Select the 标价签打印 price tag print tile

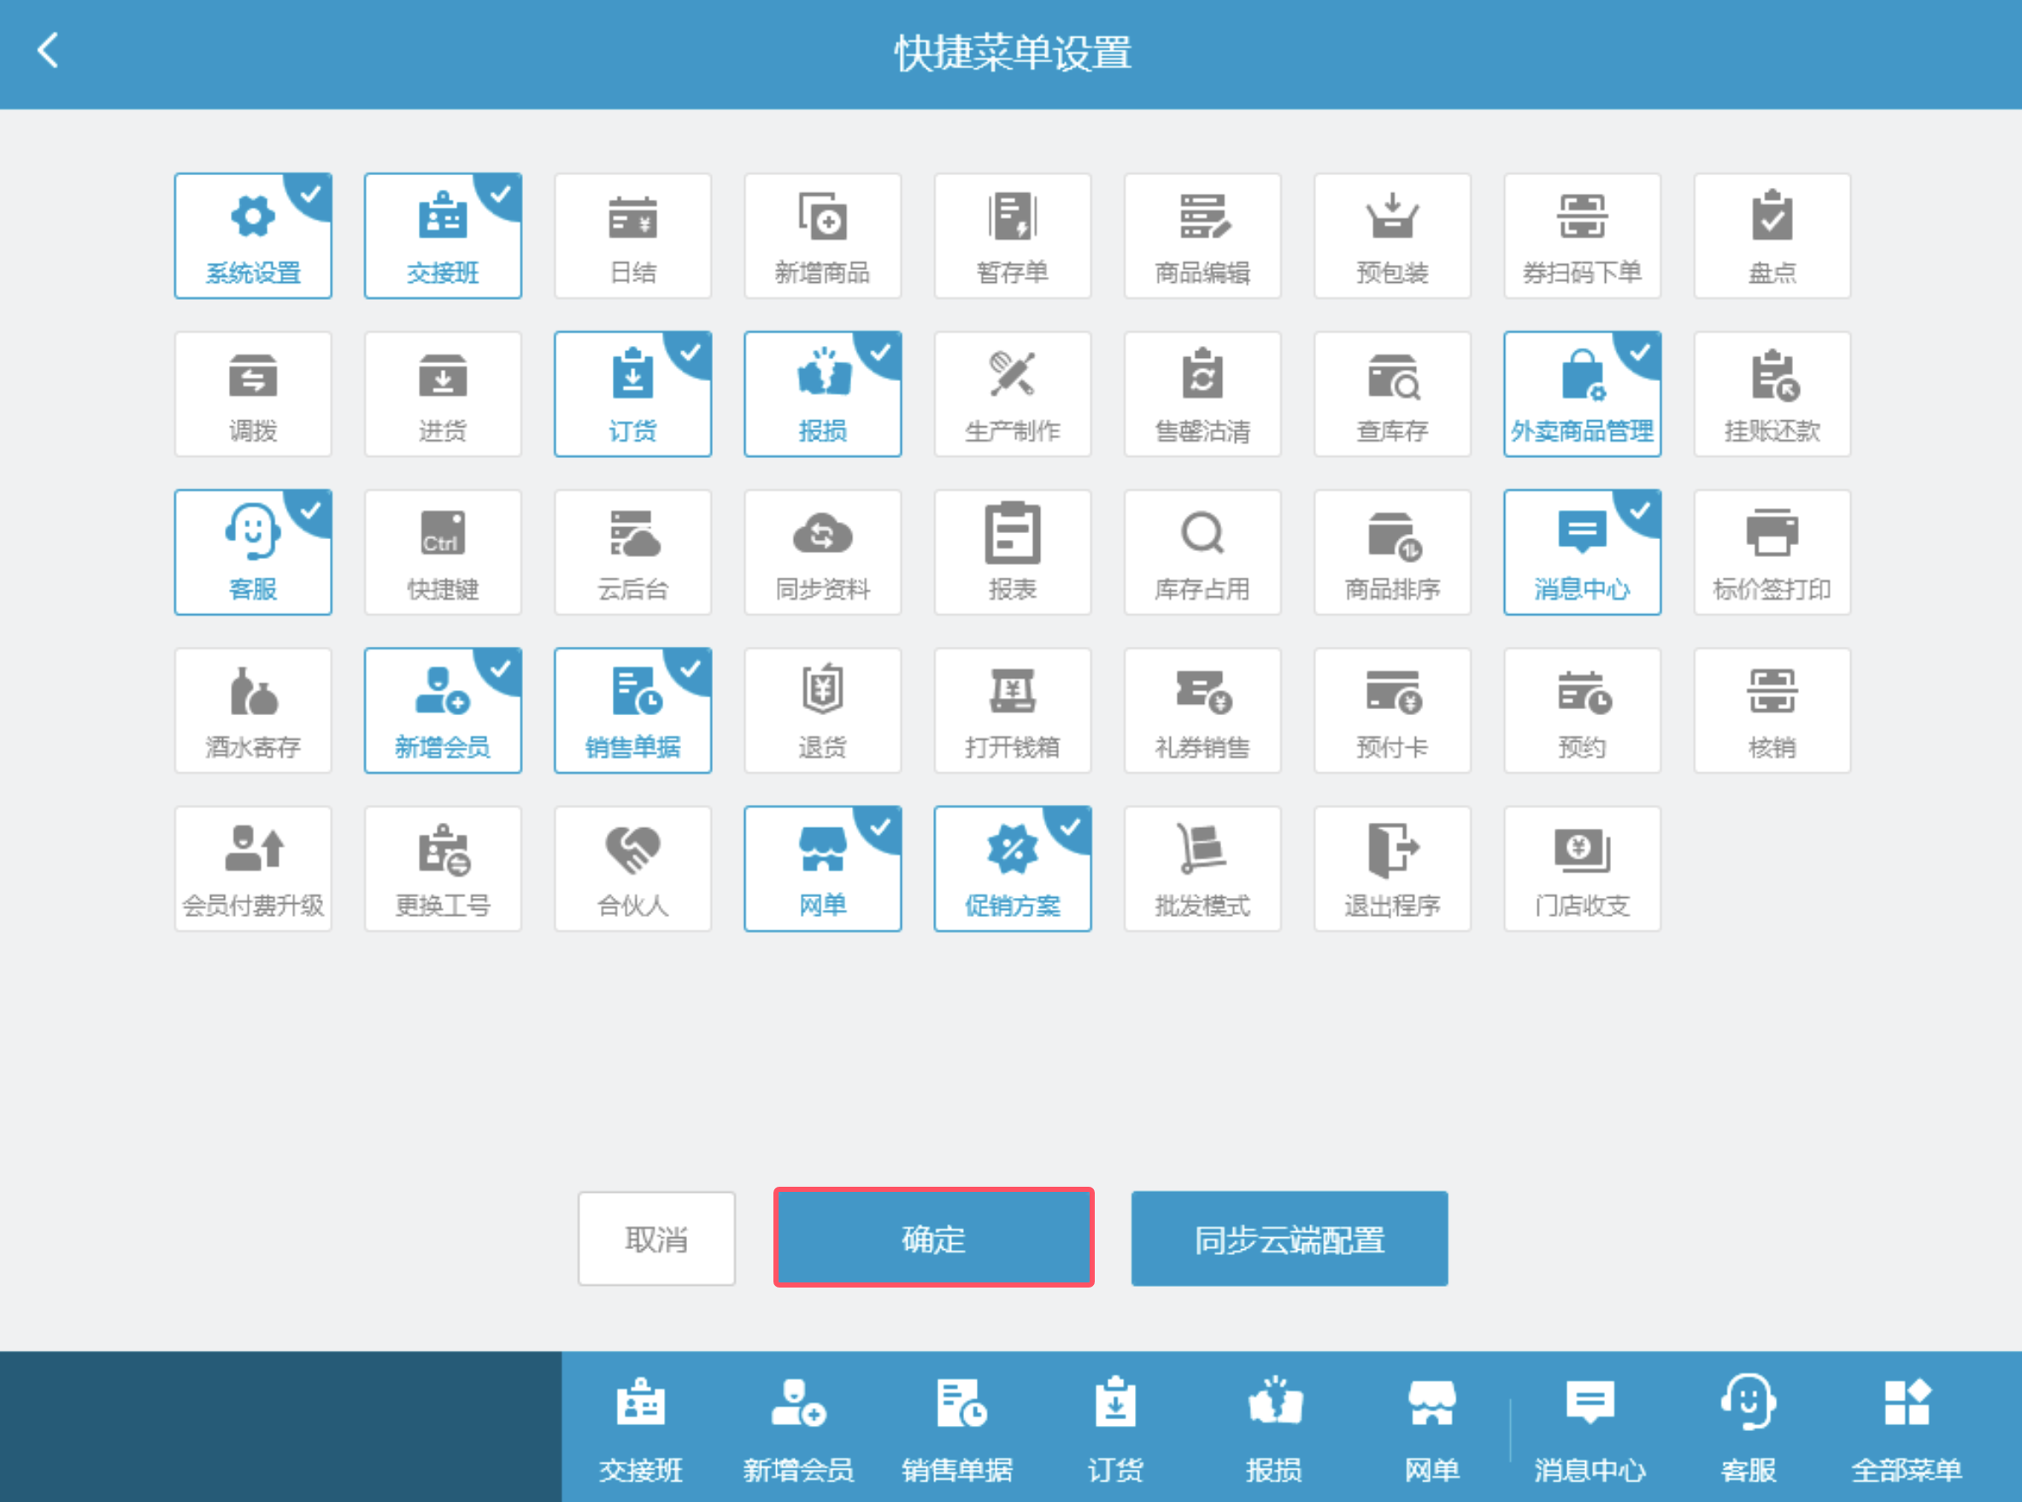1771,553
